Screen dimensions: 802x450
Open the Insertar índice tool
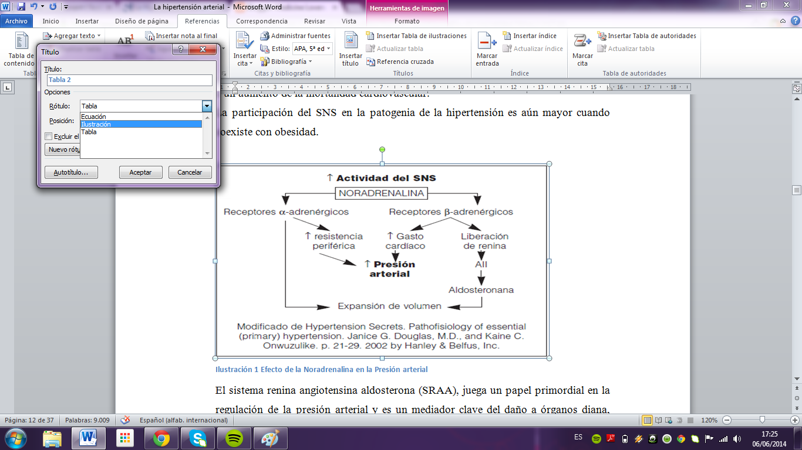(x=528, y=35)
